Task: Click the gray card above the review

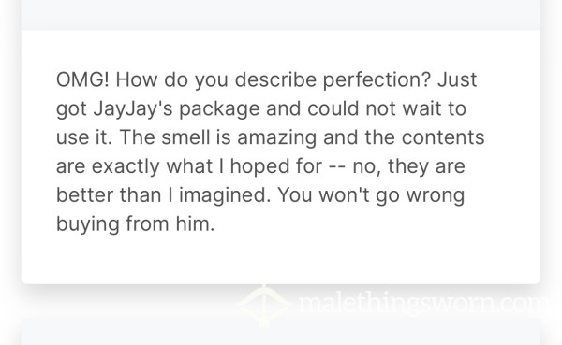Action: pos(281,15)
